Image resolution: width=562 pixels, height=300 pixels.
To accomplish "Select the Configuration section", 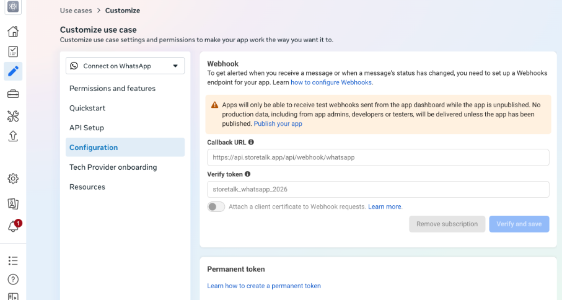I will tap(125, 148).
